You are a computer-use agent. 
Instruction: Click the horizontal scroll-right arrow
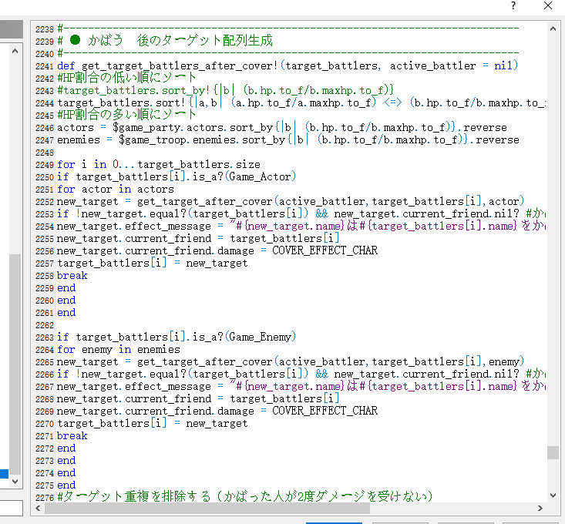point(540,508)
